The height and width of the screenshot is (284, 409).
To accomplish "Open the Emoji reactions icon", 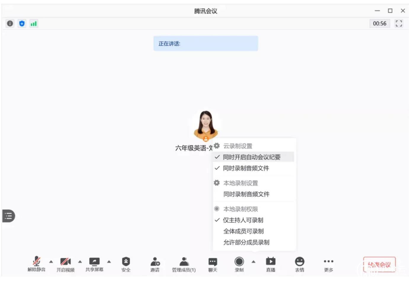I will pos(299,261).
